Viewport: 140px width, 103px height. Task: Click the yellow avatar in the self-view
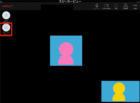tap(119, 92)
